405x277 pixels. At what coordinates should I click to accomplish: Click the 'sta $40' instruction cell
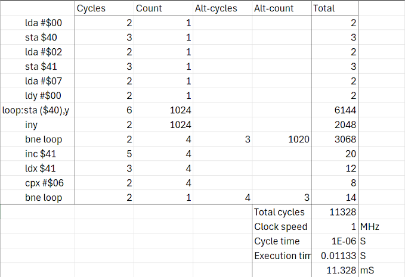click(38, 38)
